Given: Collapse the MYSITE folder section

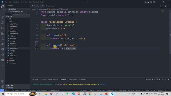Looking at the screenshot, I should tap(10, 16).
